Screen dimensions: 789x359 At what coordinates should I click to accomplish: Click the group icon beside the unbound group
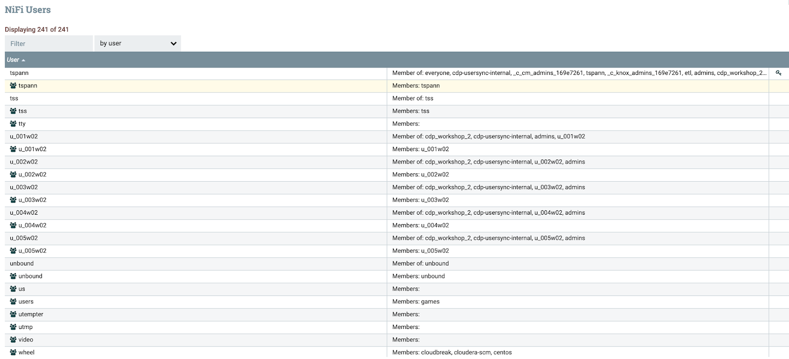pyautogui.click(x=13, y=276)
